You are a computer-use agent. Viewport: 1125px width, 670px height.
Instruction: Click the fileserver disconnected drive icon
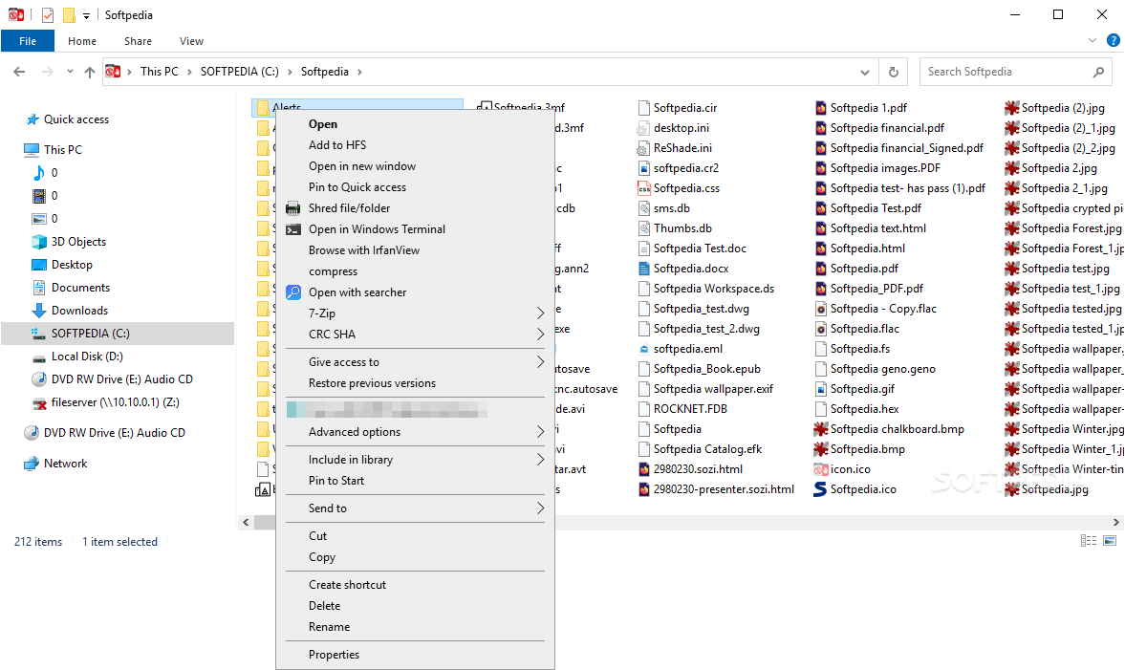pos(39,403)
